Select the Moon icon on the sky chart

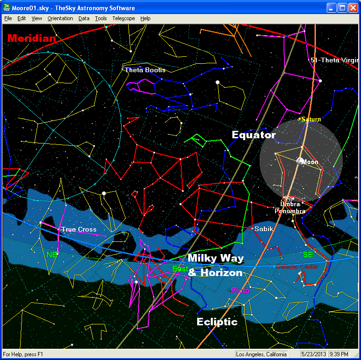pos(300,161)
